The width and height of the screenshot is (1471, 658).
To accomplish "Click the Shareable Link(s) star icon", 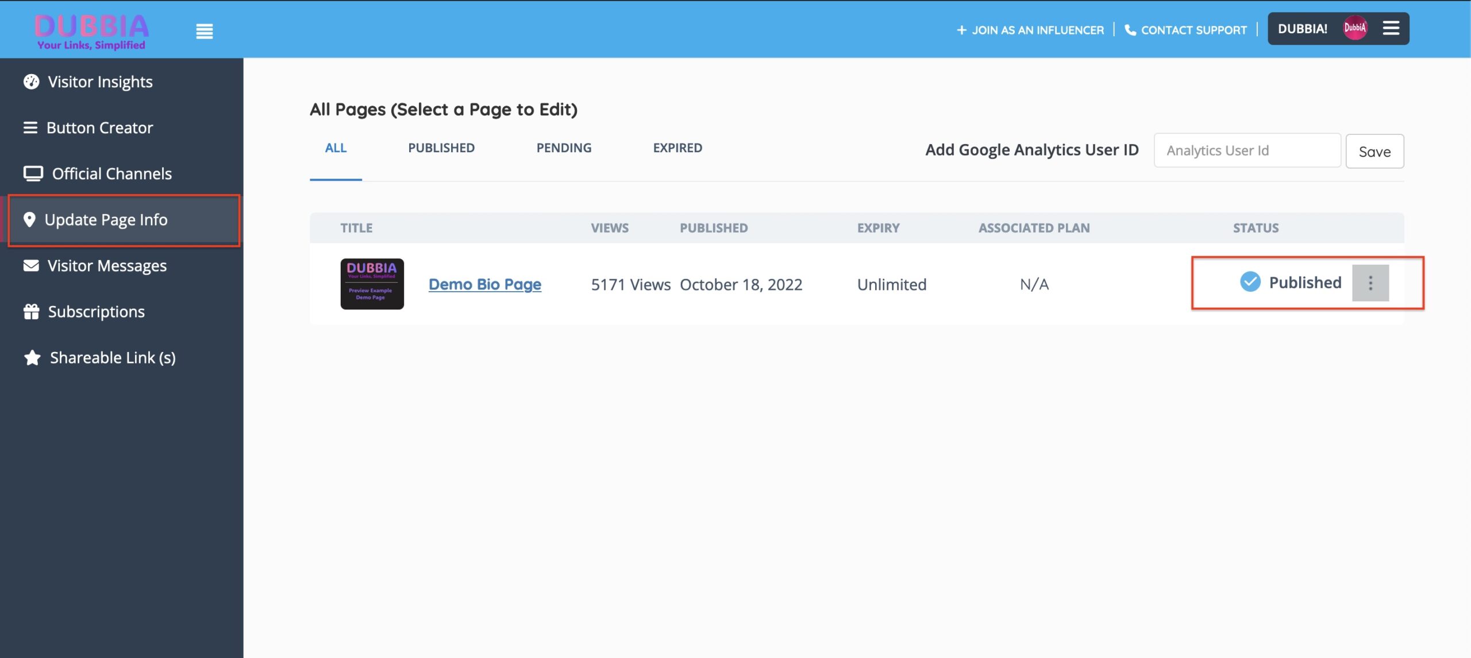I will tap(32, 357).
